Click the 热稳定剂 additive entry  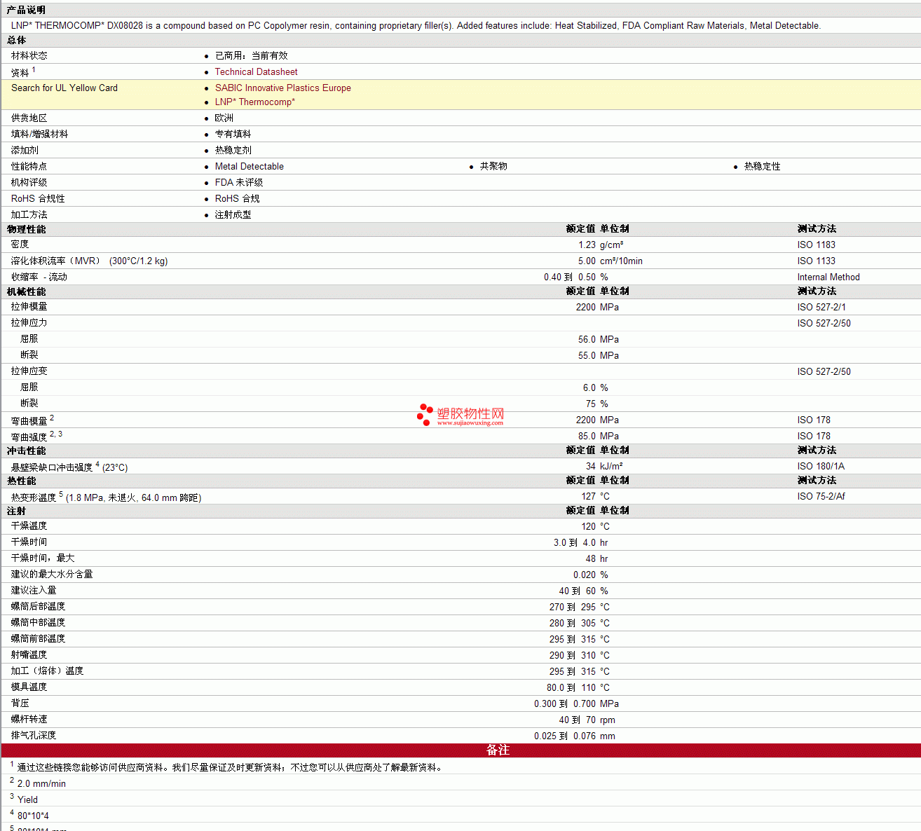[233, 151]
